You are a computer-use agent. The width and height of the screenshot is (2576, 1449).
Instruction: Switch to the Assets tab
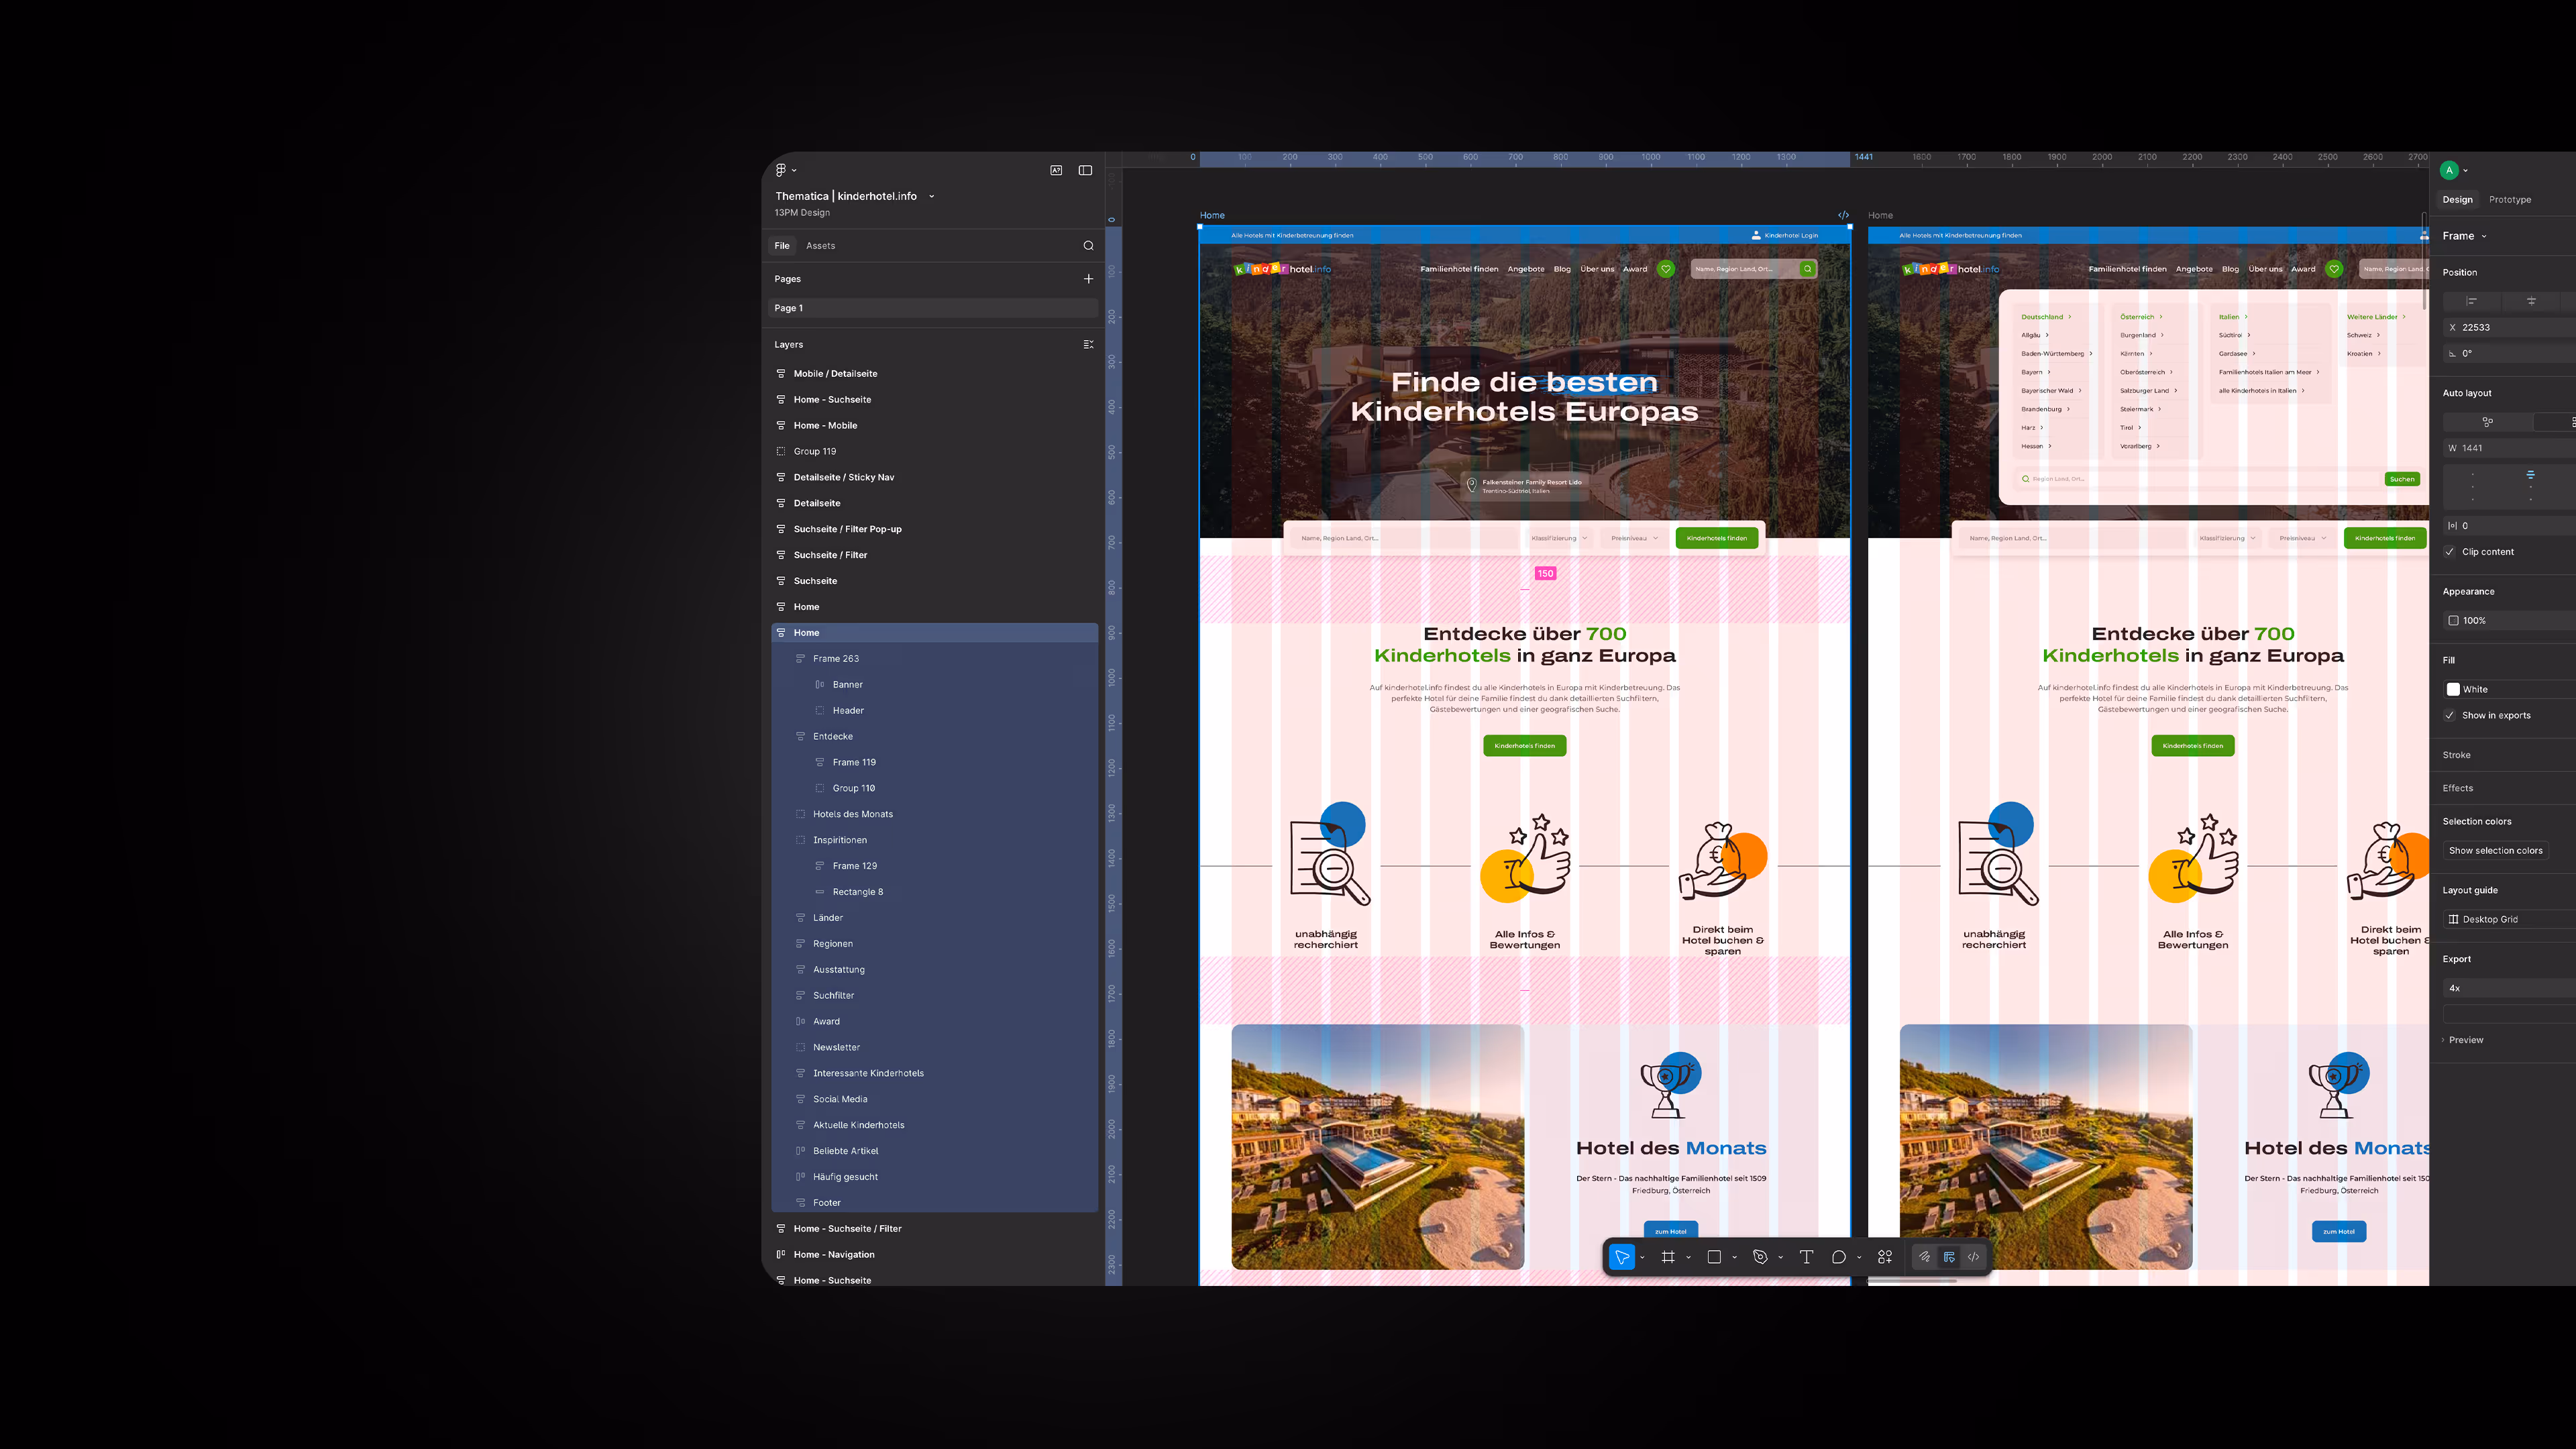pos(821,245)
